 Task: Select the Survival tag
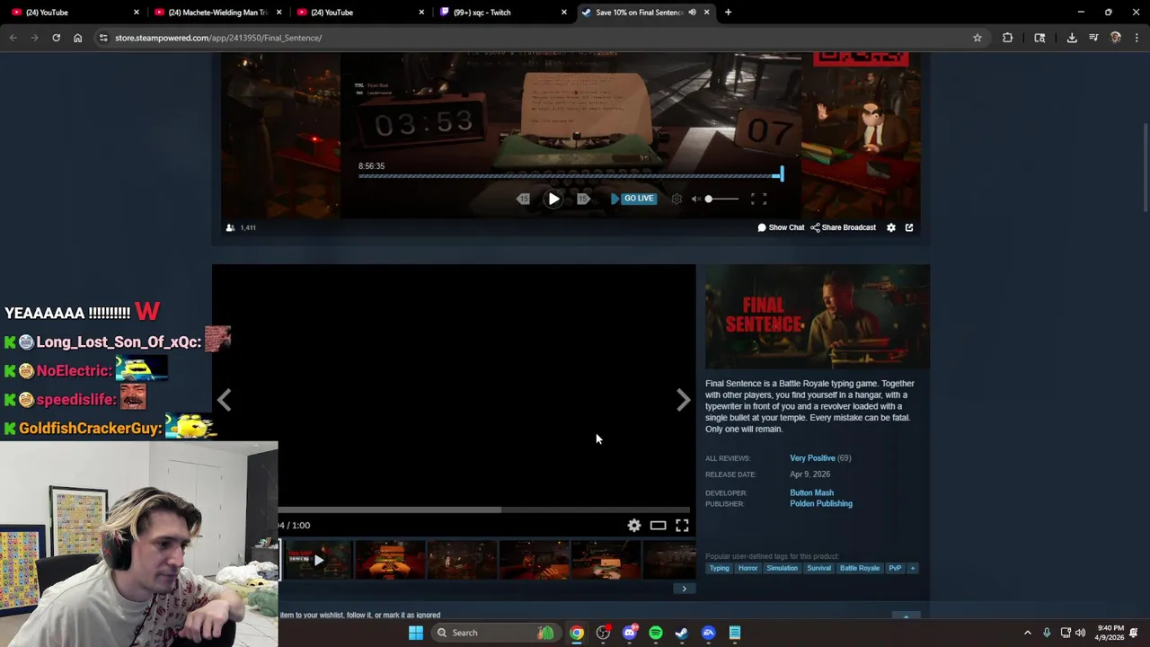click(818, 568)
